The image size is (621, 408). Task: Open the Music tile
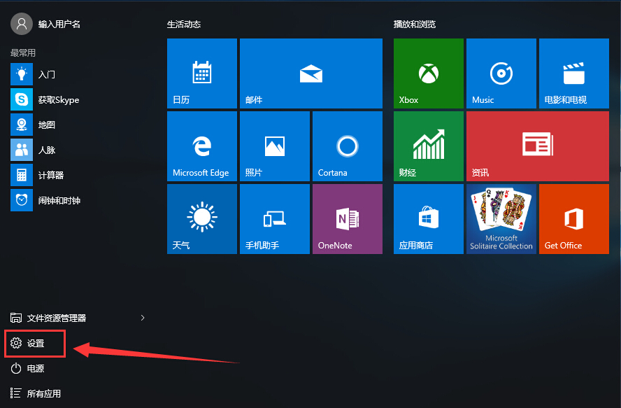pos(501,73)
